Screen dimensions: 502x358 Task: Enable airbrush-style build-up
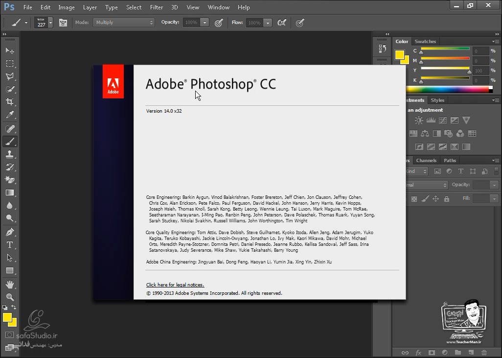click(282, 23)
